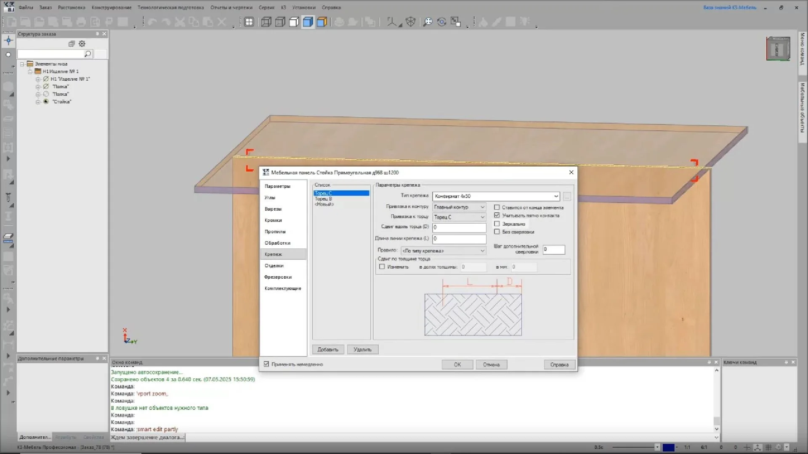This screenshot has height=454, width=808.
Task: Switch to shaded blue cube view
Action: click(308, 22)
